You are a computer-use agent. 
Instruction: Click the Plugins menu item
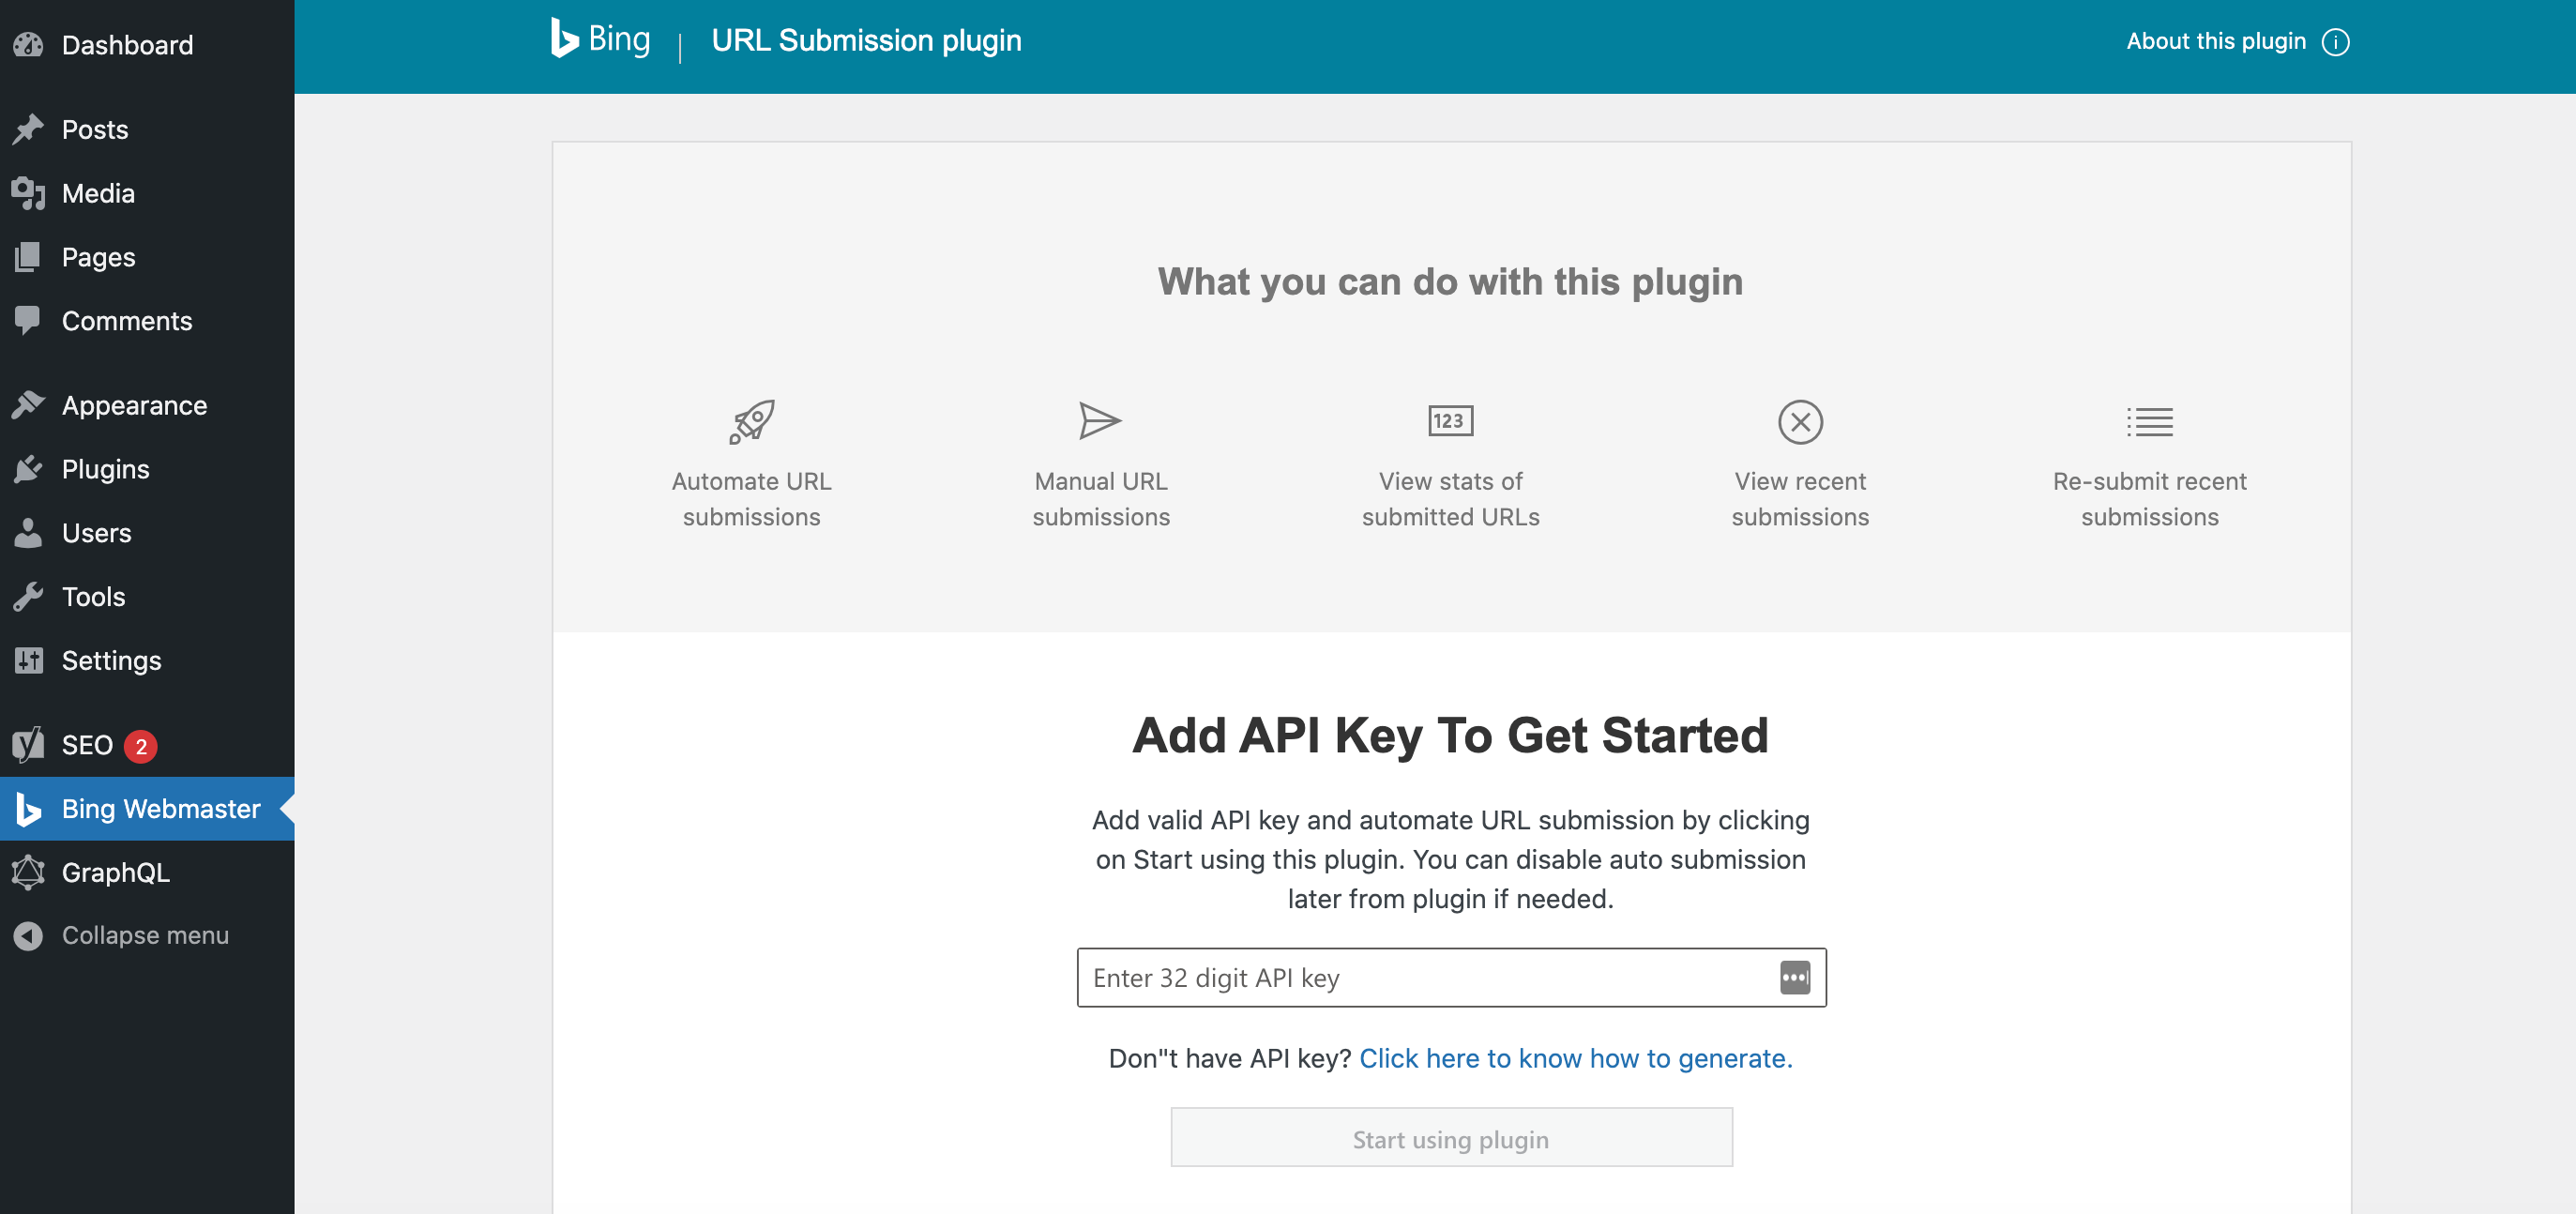coord(105,470)
